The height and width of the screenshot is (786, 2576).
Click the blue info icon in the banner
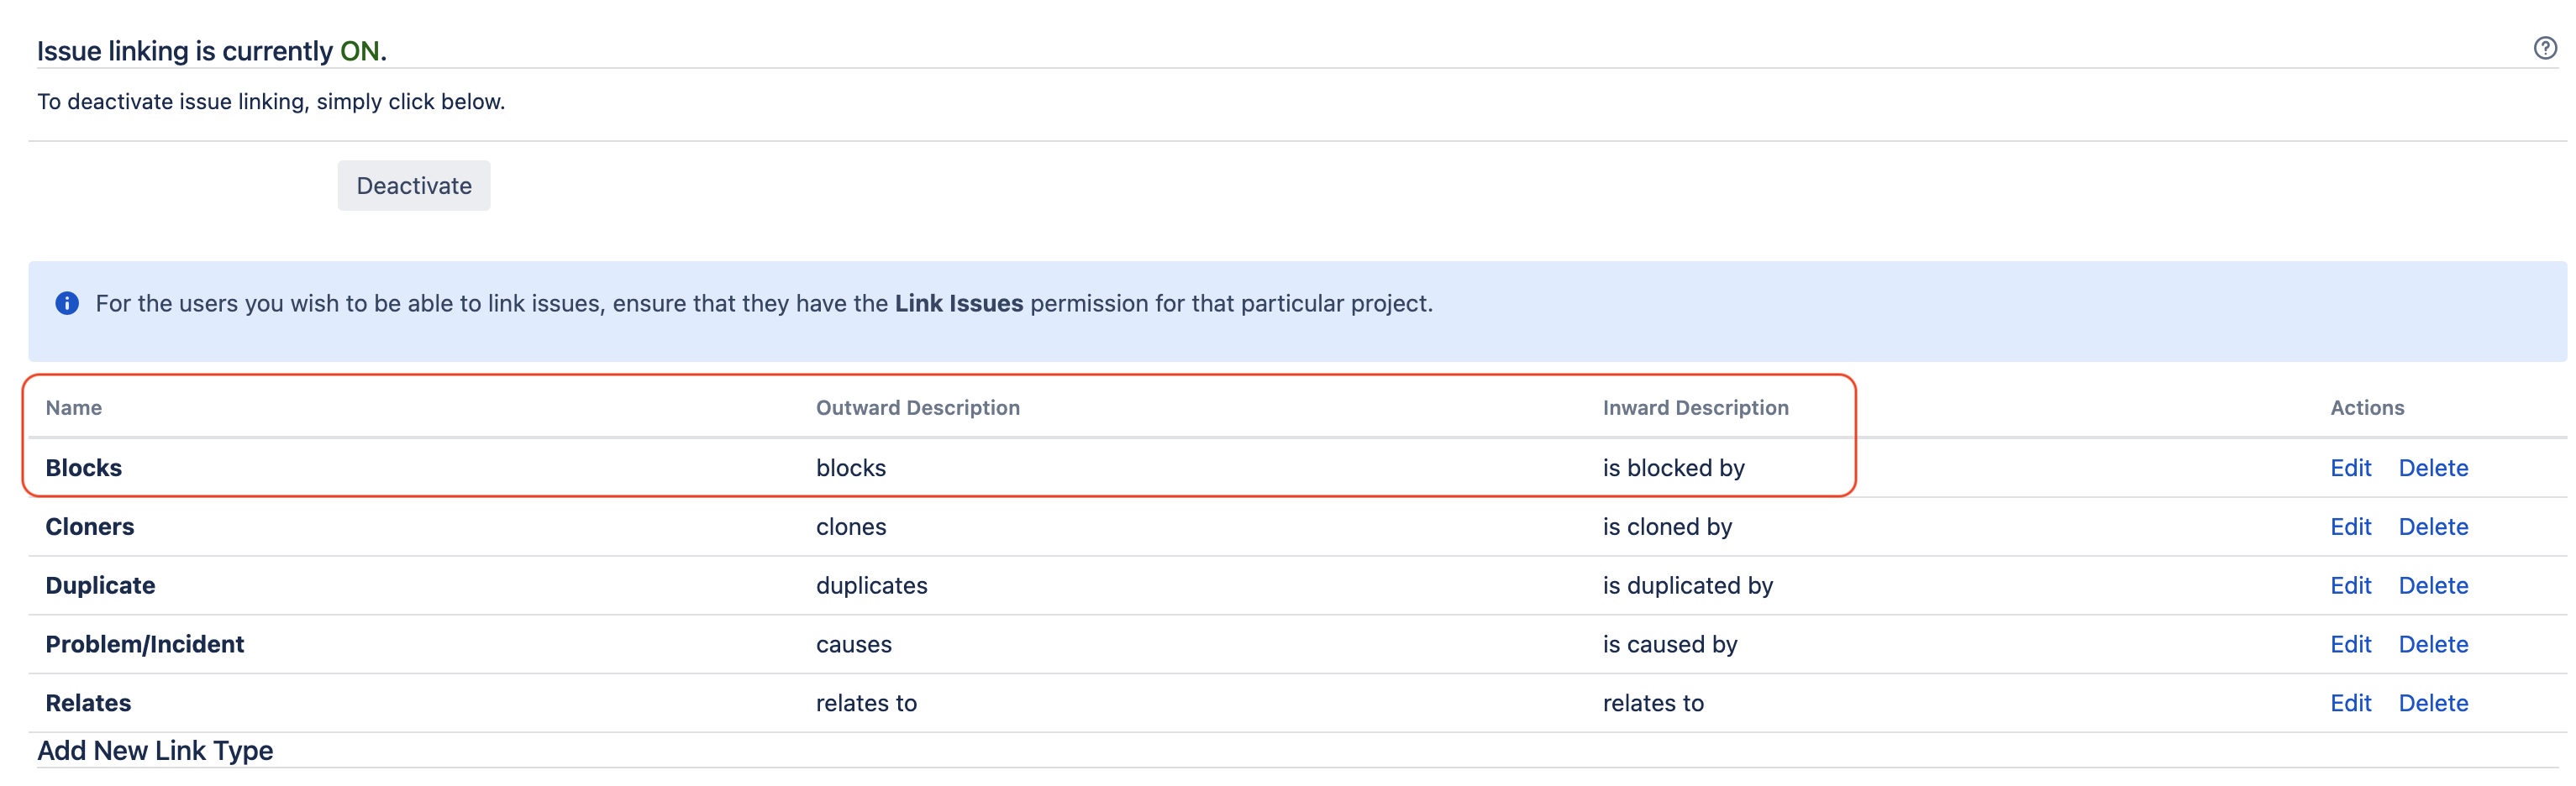66,303
